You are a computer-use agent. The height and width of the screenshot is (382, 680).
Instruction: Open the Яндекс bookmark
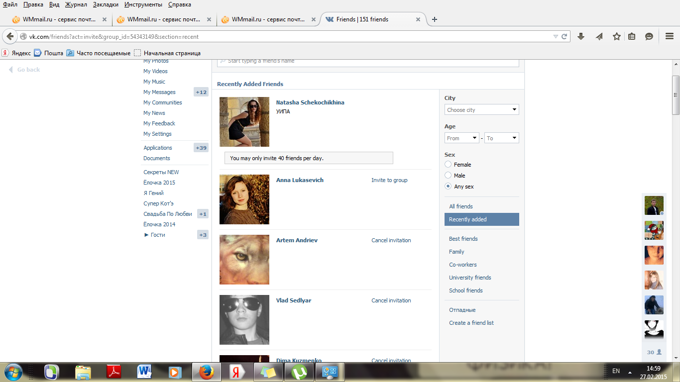(16, 53)
